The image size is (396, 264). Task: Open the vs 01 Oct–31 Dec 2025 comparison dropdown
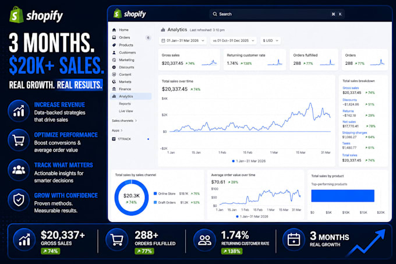point(234,41)
